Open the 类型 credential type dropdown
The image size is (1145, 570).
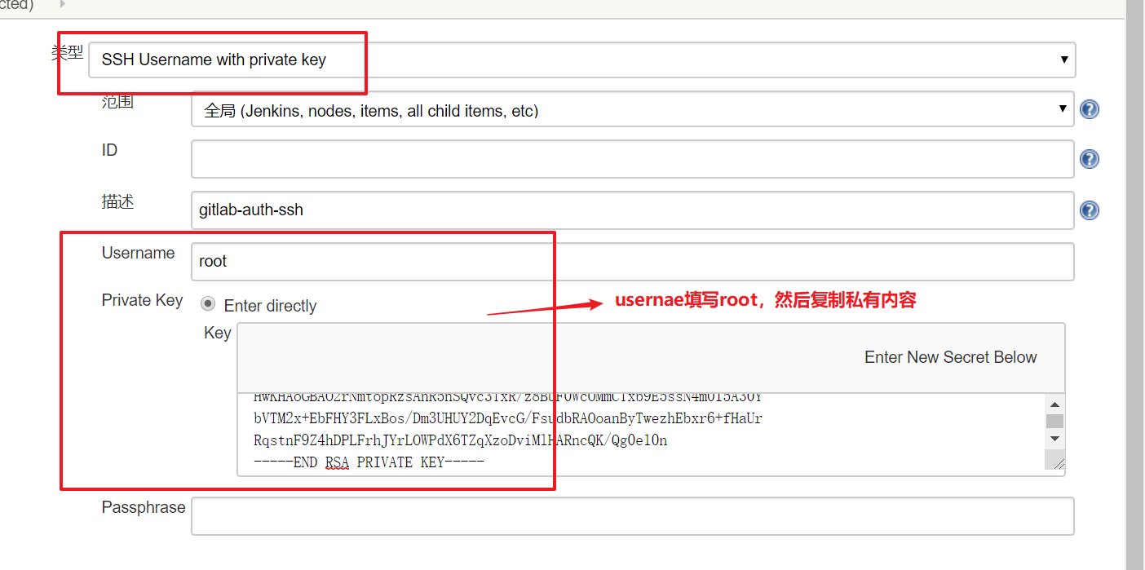pos(581,60)
